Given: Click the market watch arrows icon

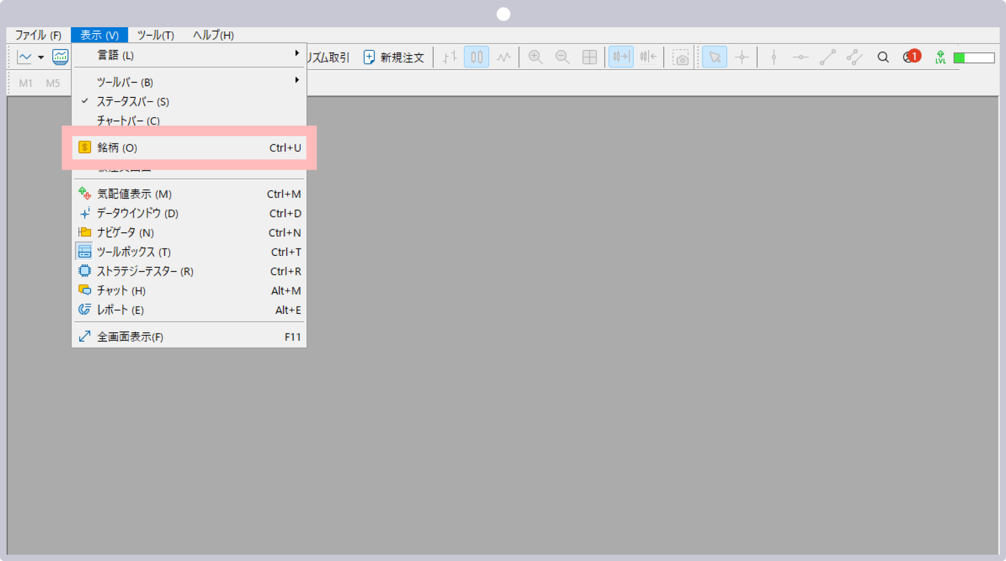Looking at the screenshot, I should pyautogui.click(x=84, y=194).
